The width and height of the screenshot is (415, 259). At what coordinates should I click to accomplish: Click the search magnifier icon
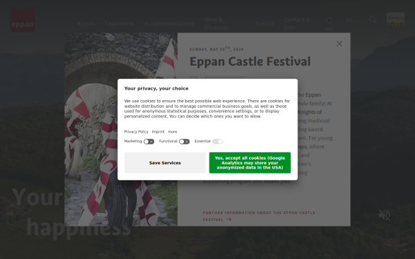[x=373, y=19]
